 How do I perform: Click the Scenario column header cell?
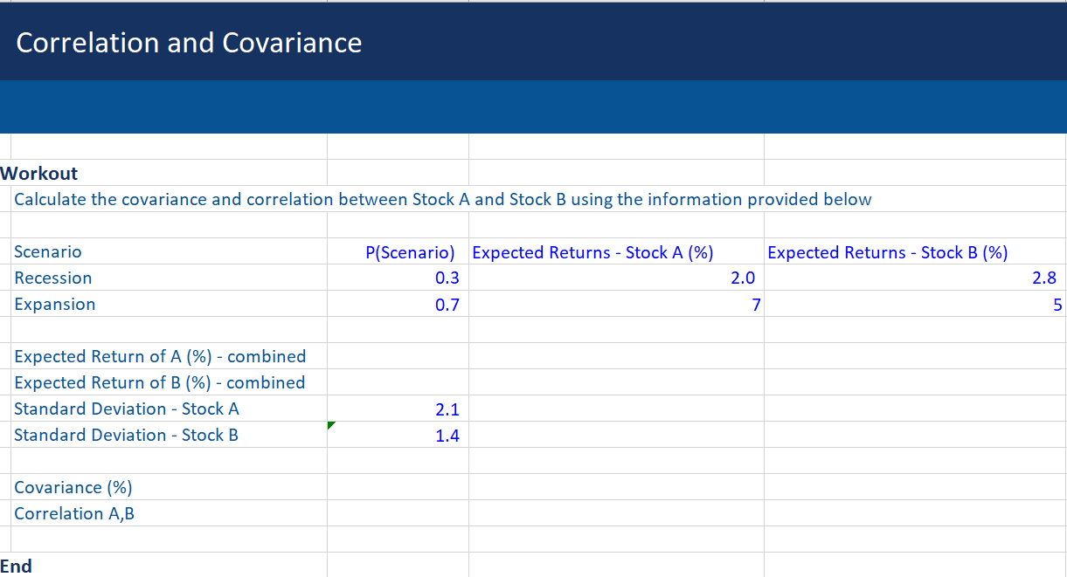click(x=48, y=251)
